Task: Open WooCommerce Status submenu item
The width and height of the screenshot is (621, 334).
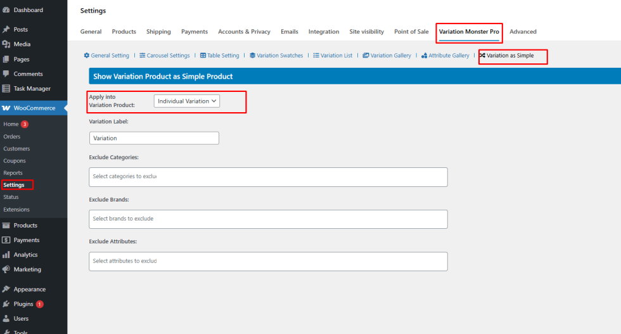Action: (x=11, y=197)
